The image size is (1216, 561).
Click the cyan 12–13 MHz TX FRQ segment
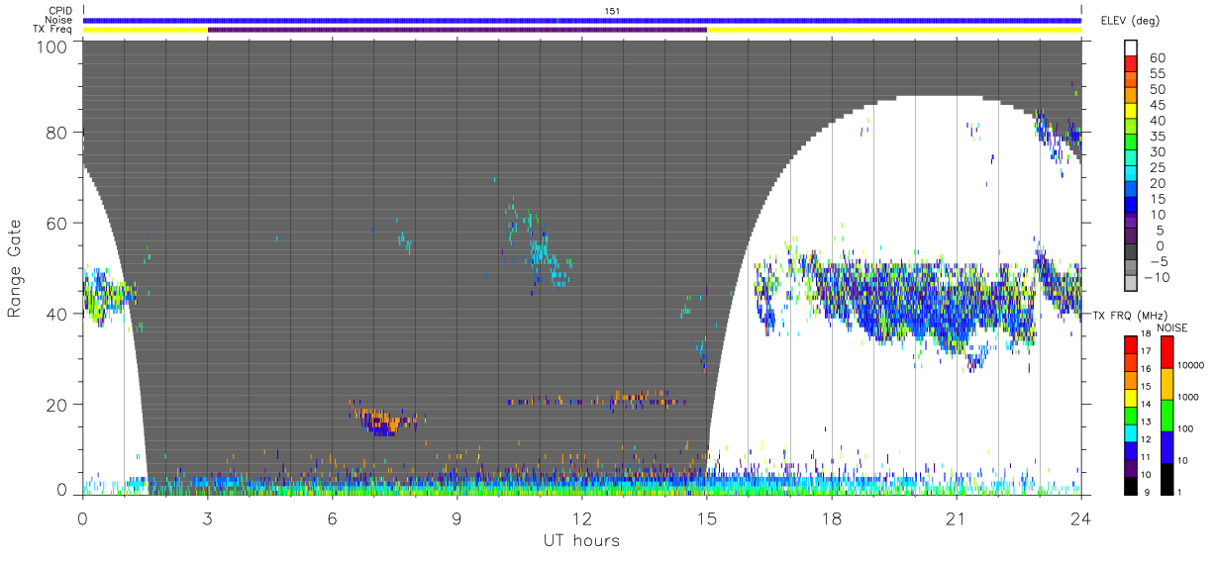click(x=1131, y=432)
